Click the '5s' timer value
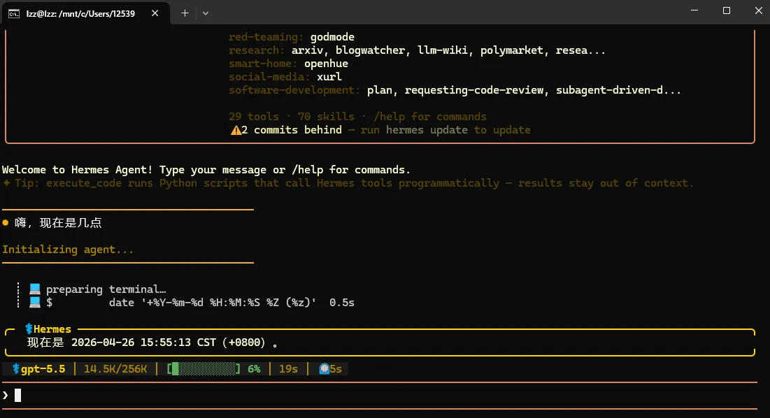The image size is (770, 418). (336, 369)
